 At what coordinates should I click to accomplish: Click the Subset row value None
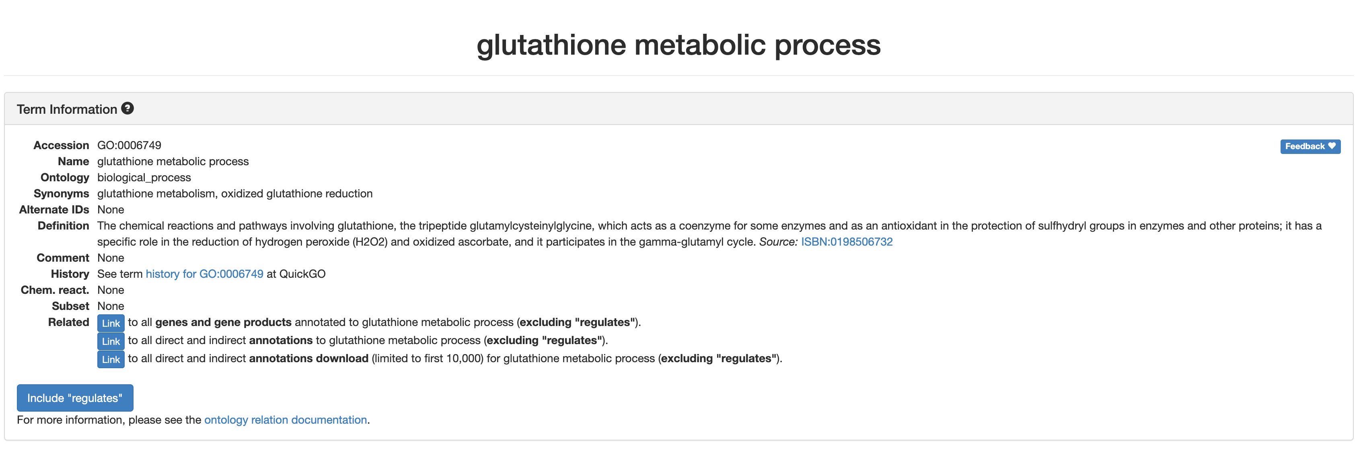[x=111, y=306]
